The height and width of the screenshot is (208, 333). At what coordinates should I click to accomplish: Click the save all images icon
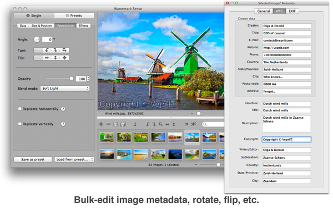[123, 124]
